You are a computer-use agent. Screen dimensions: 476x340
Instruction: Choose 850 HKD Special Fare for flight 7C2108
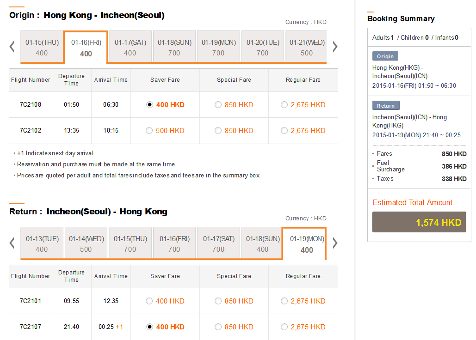(218, 105)
